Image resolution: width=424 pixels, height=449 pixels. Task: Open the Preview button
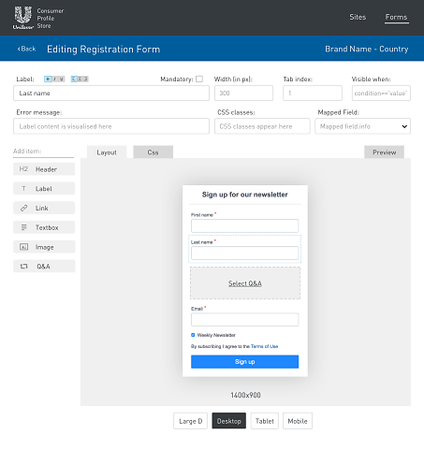384,152
